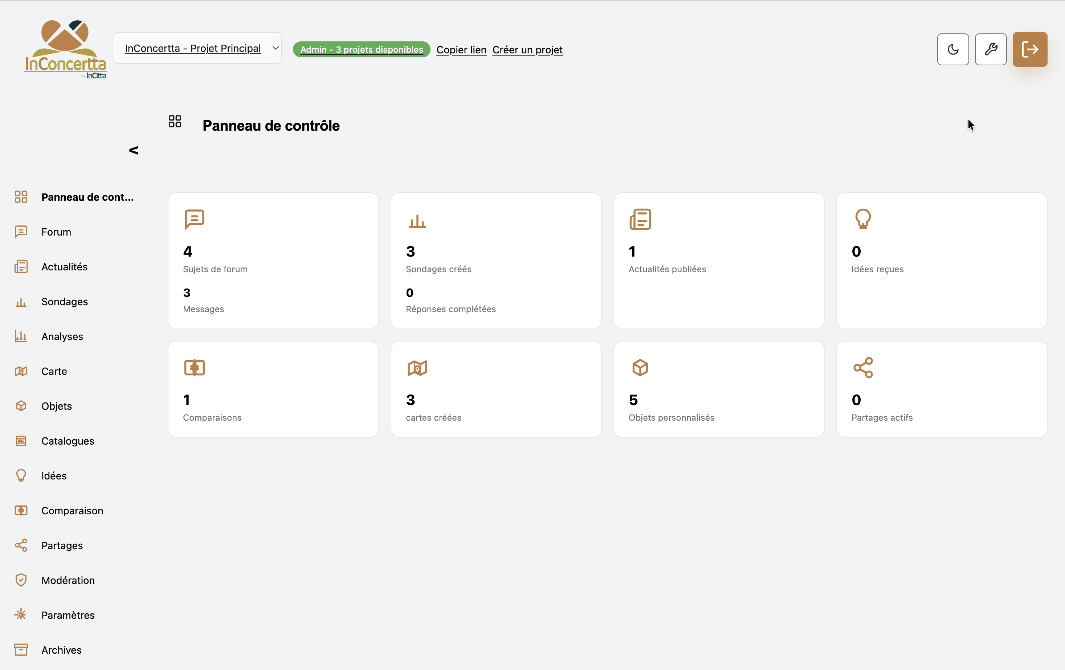Click the Admin - 3 projets disponibles badge

pos(361,49)
